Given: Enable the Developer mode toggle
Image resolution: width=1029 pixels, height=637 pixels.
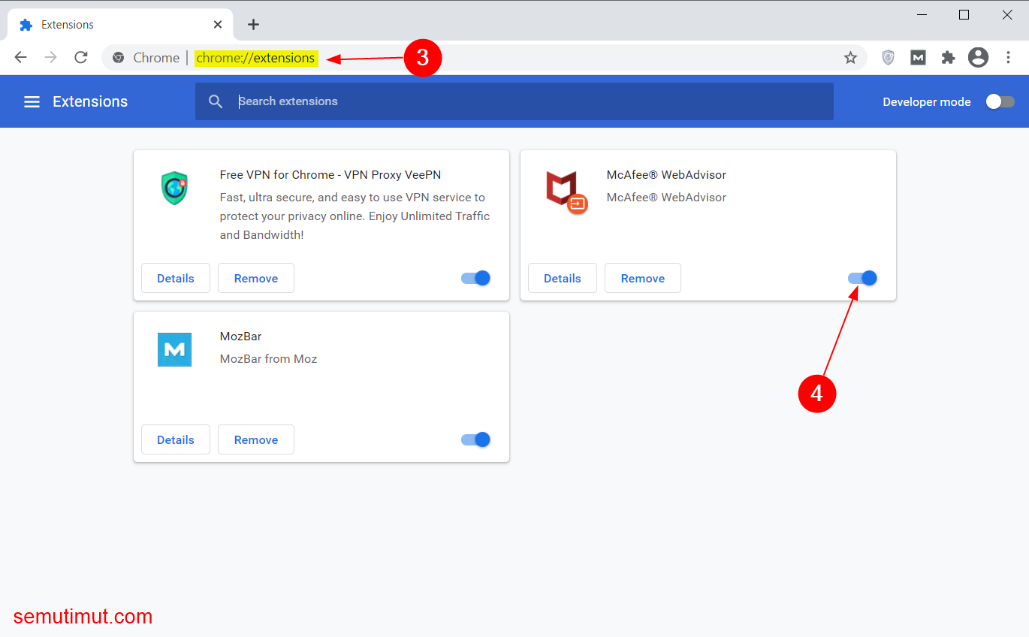Looking at the screenshot, I should click(x=1000, y=101).
